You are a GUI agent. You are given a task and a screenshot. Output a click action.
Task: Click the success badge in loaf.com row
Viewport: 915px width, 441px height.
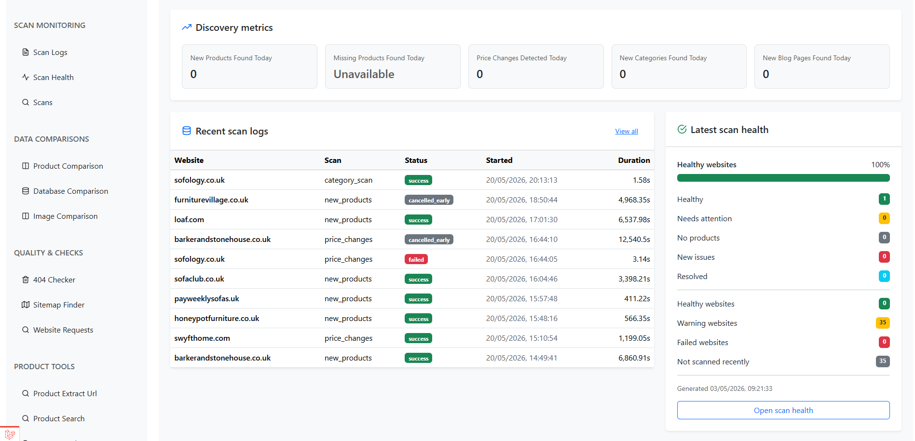tap(418, 220)
